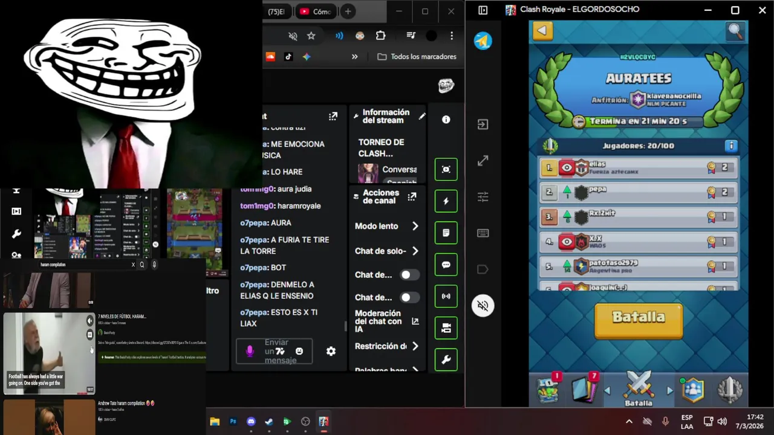The image size is (774, 435).
Task: Open Steam from taskbar
Action: 269,422
